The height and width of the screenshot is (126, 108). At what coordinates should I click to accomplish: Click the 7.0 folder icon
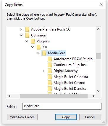(38, 47)
